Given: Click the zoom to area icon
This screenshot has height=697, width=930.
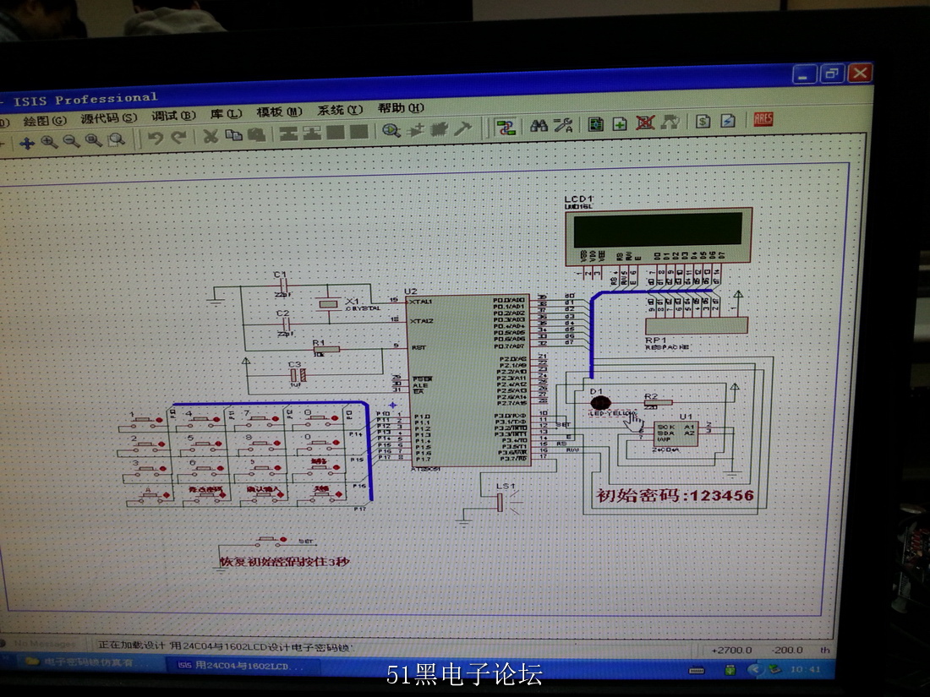Looking at the screenshot, I should pos(117,140).
